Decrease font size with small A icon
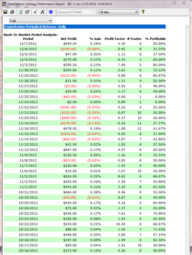The width and height of the screenshot is (192, 255). coord(35,12)
